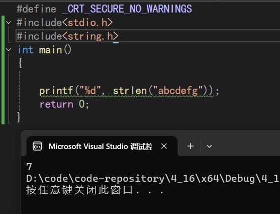Image resolution: width=280 pixels, height=214 pixels.
Task: Select the Microsoft Visual Studio debug console tab
Action: 102,146
